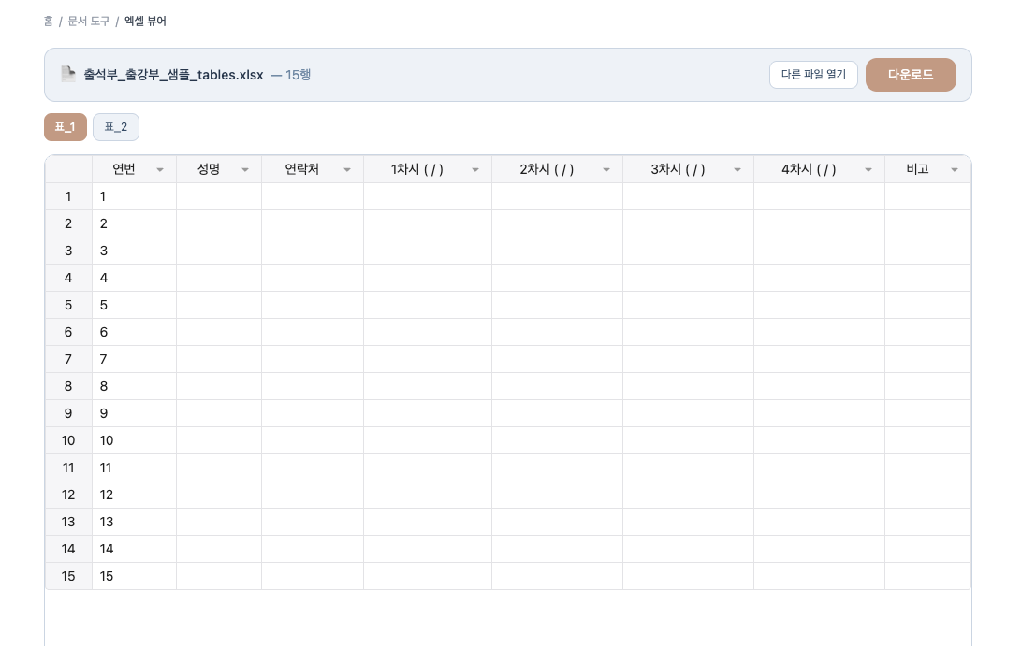Click the file icon beside 출석부_출강부_샘플_tables.xlsx
This screenshot has width=1036, height=646.
pyautogui.click(x=68, y=74)
